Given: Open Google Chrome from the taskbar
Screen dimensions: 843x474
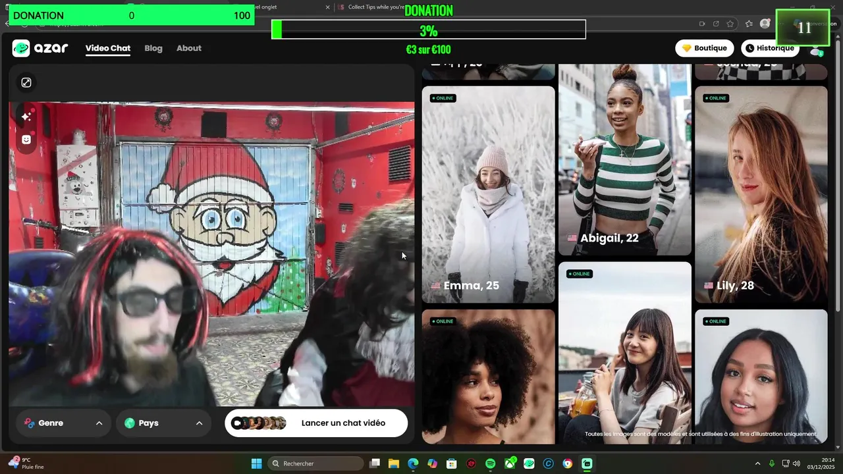Looking at the screenshot, I should coord(568,463).
